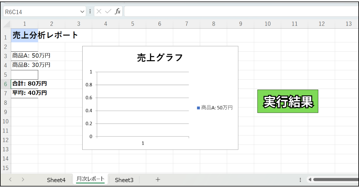Click the tab bar options dots near scrollbar

point(300,180)
